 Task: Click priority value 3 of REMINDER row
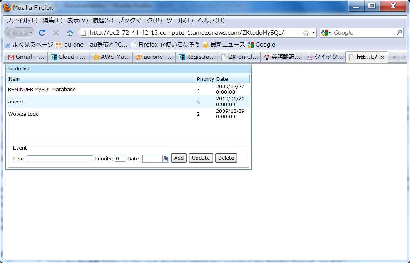coord(198,90)
